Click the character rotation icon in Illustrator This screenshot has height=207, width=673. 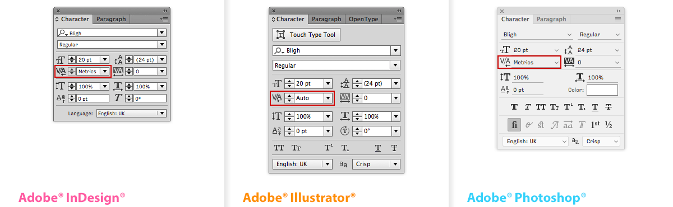(345, 131)
